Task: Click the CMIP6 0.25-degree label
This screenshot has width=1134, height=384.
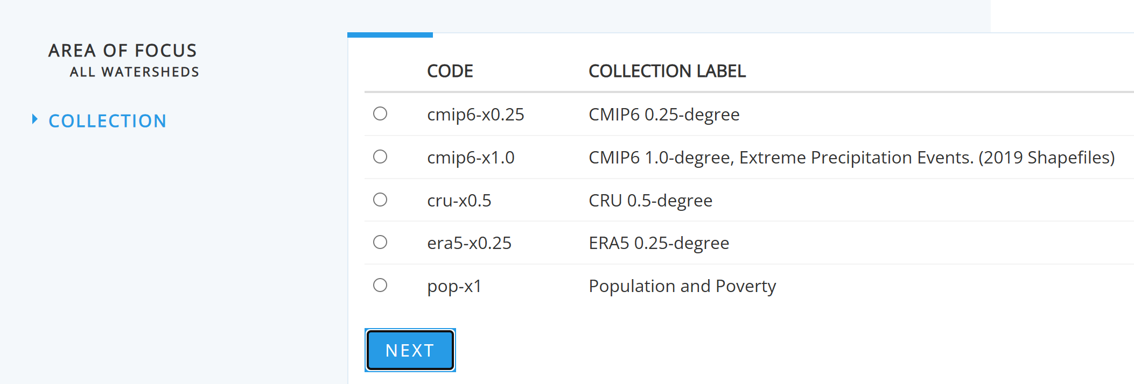Action: pos(663,115)
